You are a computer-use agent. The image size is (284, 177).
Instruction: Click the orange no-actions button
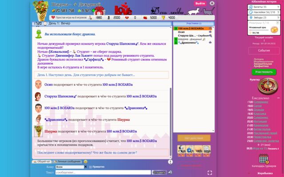(194, 139)
